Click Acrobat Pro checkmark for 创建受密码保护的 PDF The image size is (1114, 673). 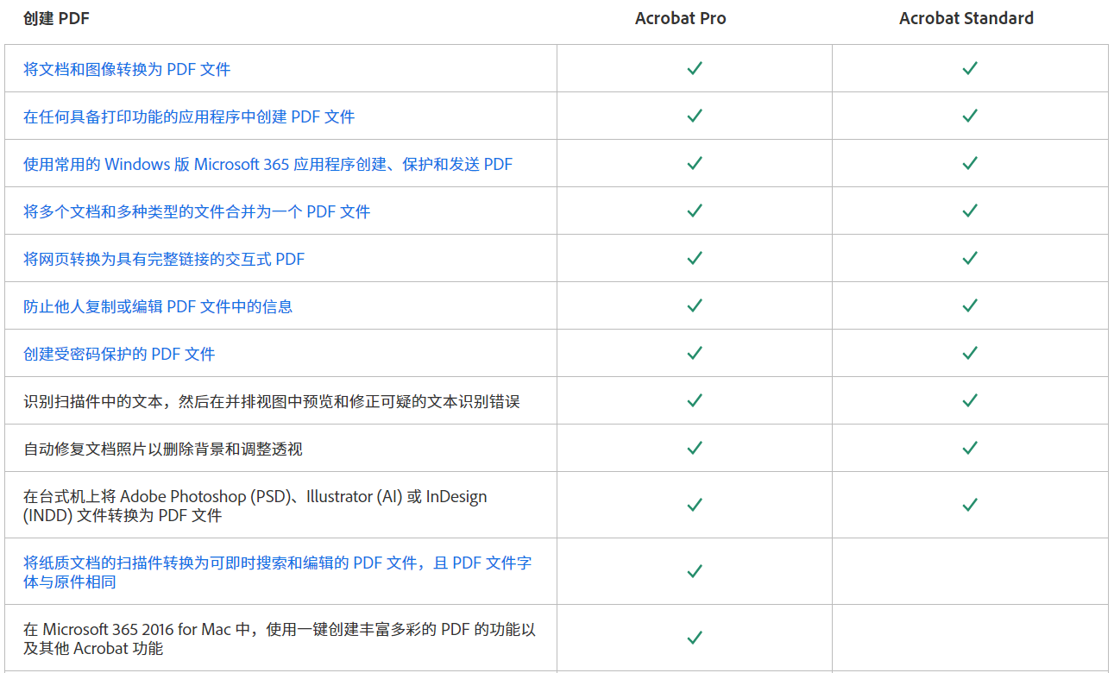pyautogui.click(x=695, y=353)
